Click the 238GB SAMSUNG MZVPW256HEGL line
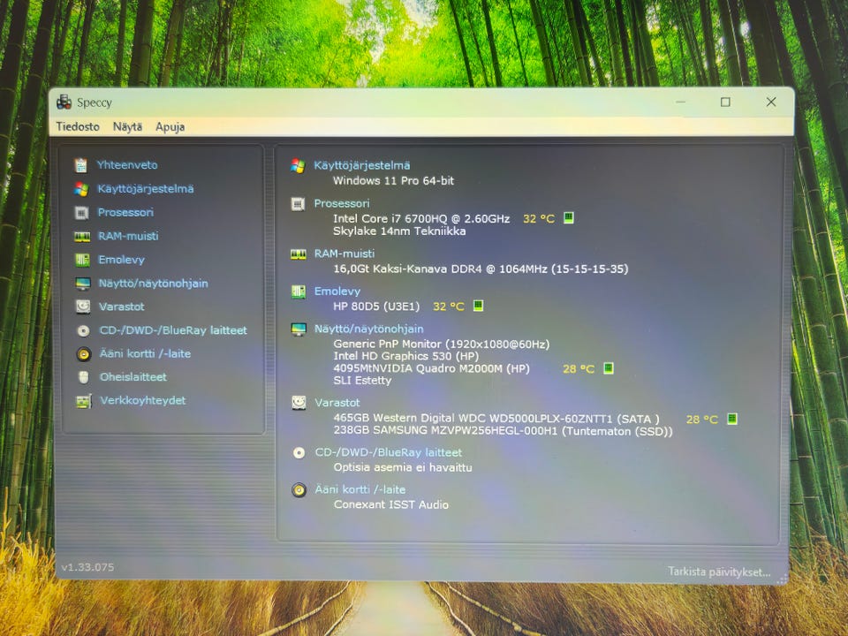Viewport: 848px width, 636px height. 503,431
